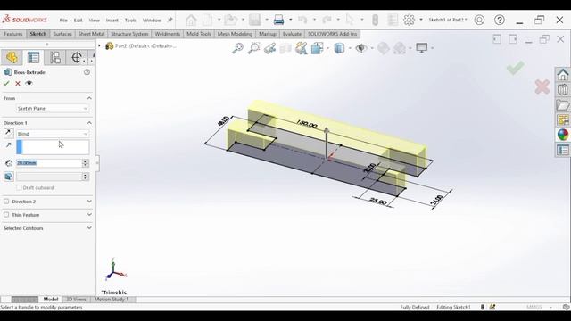Open the DimXpertManager tab
Image resolution: width=571 pixels, height=321 pixels.
(77, 57)
